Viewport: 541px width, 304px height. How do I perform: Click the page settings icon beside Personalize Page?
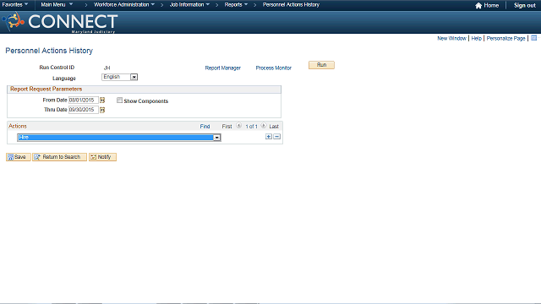click(x=533, y=38)
